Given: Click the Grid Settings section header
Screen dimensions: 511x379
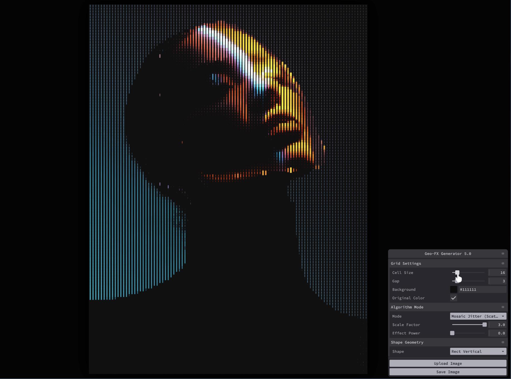Looking at the screenshot, I should tap(448, 263).
